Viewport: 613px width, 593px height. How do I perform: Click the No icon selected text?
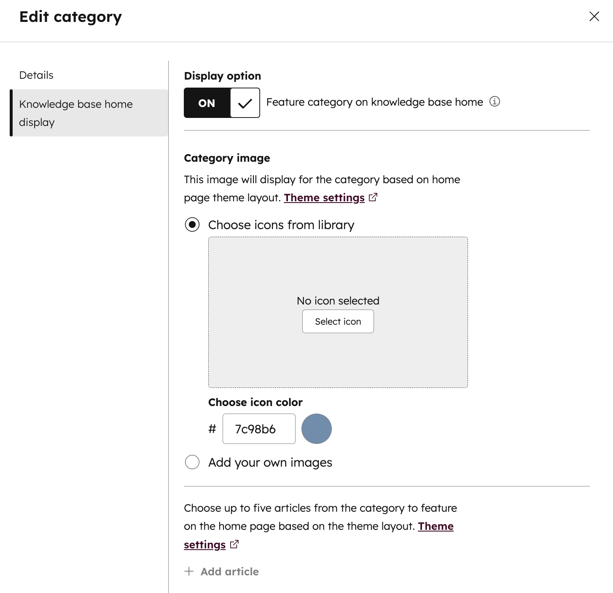click(x=338, y=300)
